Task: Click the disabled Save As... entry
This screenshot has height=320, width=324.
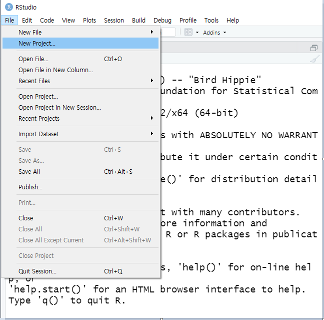Action: pyautogui.click(x=80, y=160)
